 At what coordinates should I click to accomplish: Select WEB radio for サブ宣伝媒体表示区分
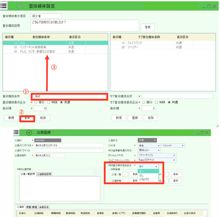tap(156, 102)
